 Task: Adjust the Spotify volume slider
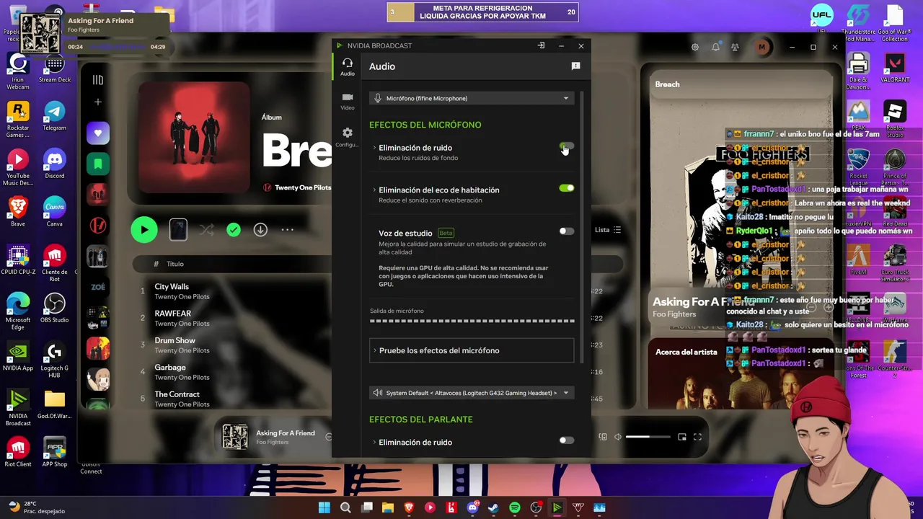pyautogui.click(x=648, y=437)
